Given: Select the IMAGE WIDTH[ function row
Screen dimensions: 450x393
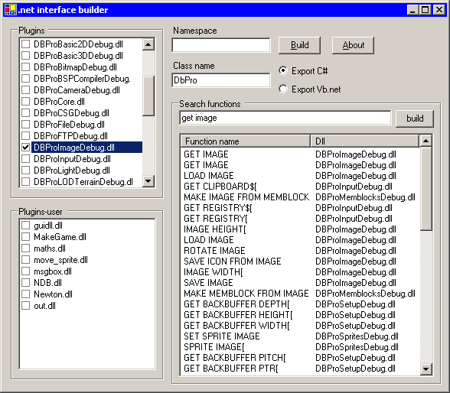Looking at the screenshot, I should point(301,271).
